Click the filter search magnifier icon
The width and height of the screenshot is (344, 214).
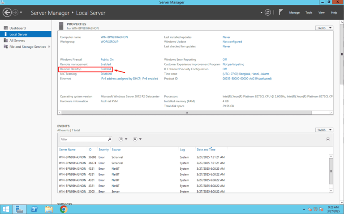109,139
